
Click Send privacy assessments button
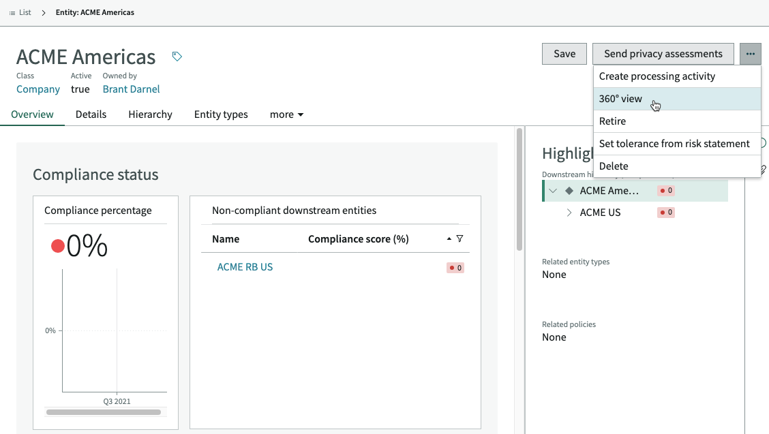coord(663,54)
